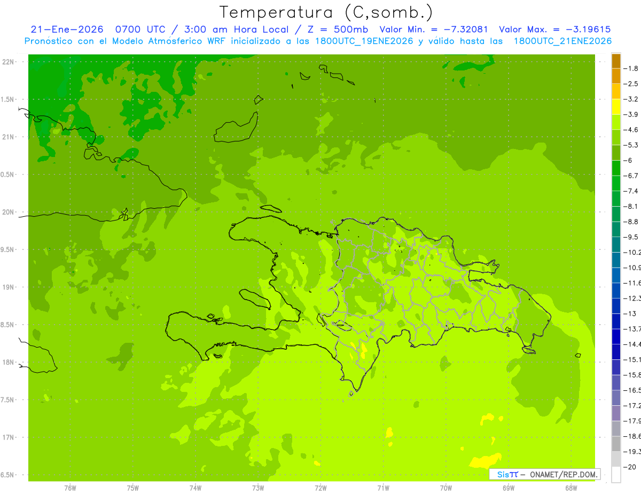Screen dimensions: 641x495
Task: Click the "71W" longitude label
Action: [x=383, y=488]
